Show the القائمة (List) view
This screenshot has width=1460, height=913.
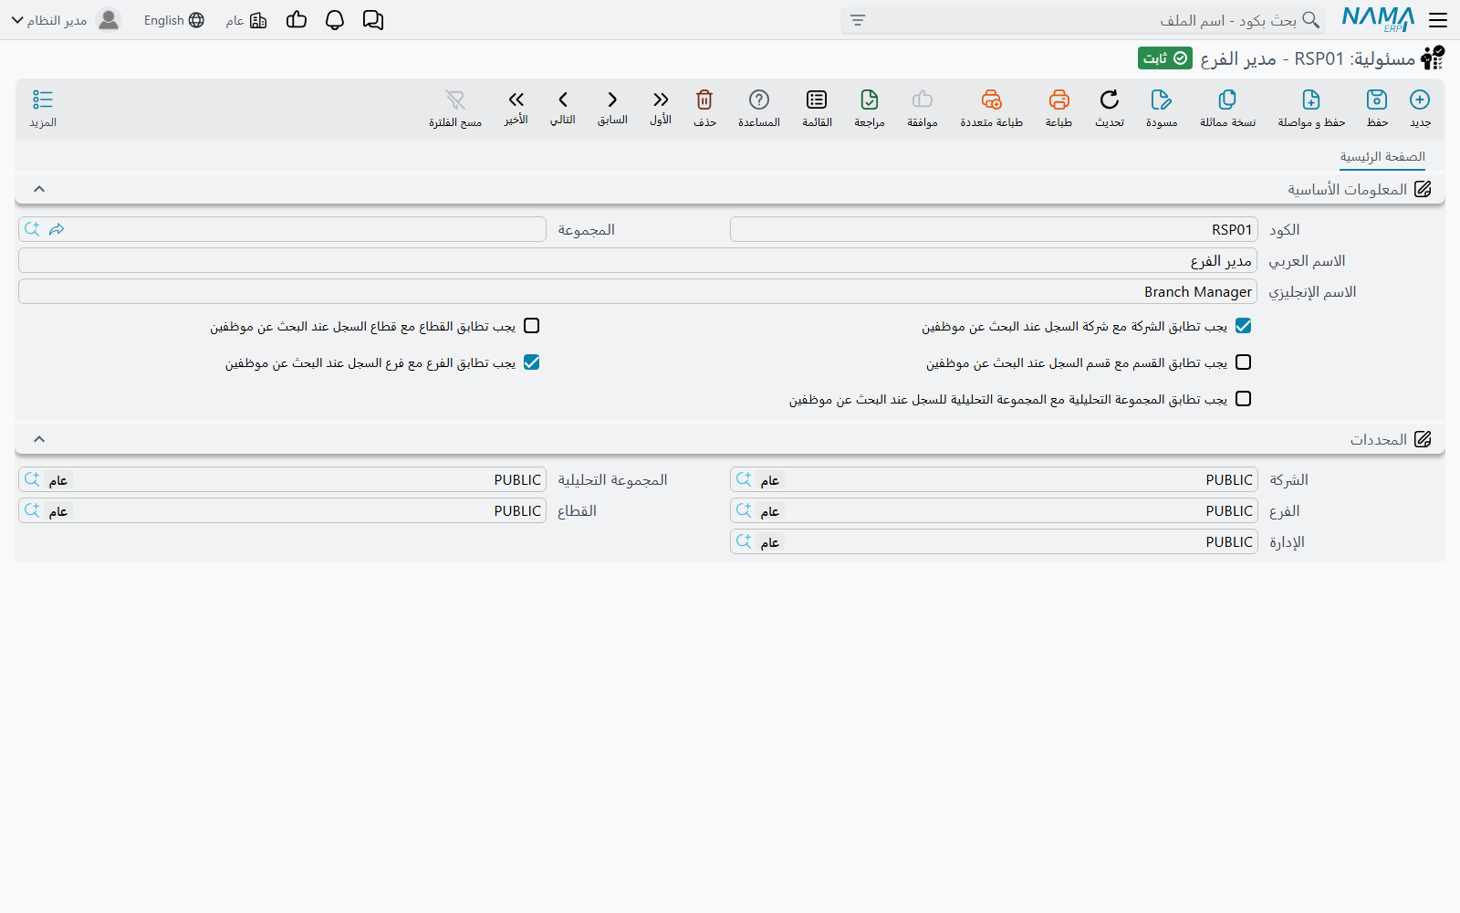click(817, 107)
